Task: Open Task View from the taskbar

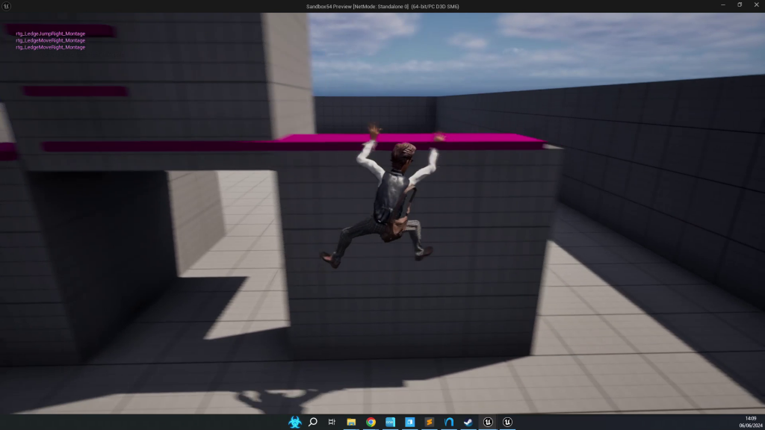Action: 332,422
